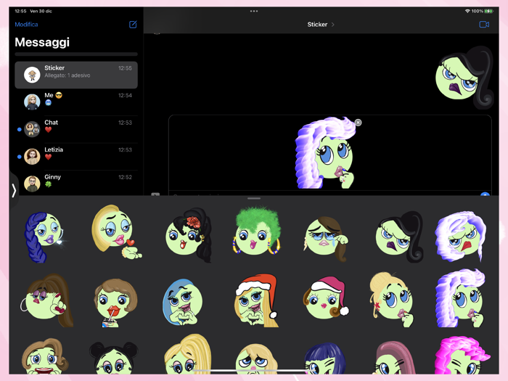Screen dimensions: 508x381
Task: Tap the three-dot multitasking menu
Action: pyautogui.click(x=254, y=11)
